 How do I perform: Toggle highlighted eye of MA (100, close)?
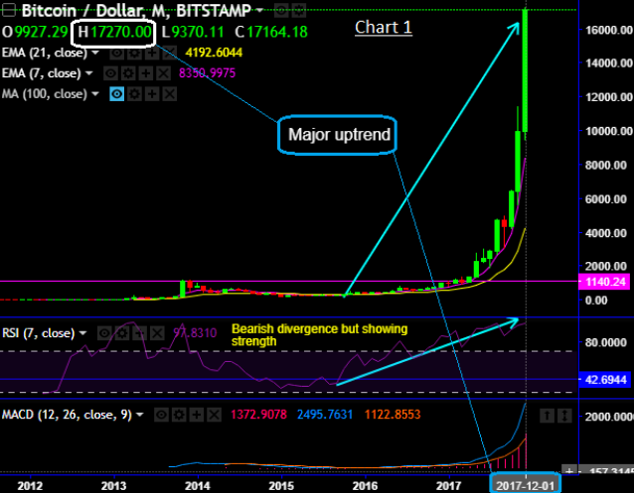tap(117, 94)
